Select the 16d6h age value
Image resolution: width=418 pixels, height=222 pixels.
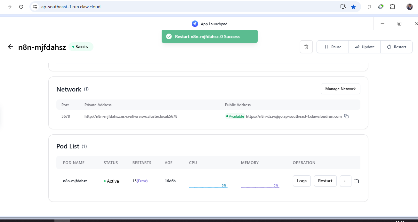170,181
